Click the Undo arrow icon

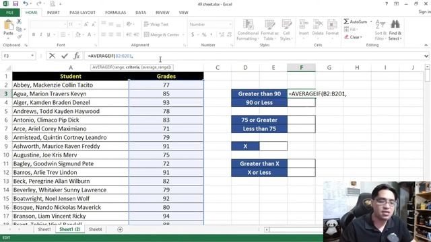pyautogui.click(x=26, y=4)
